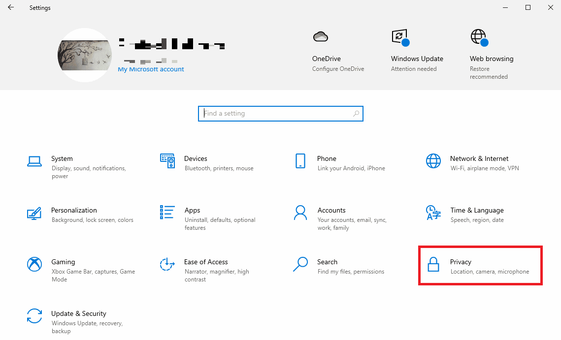Viewport: 561px width, 340px height.
Task: Open the Ease of Access icon
Action: coord(167,264)
